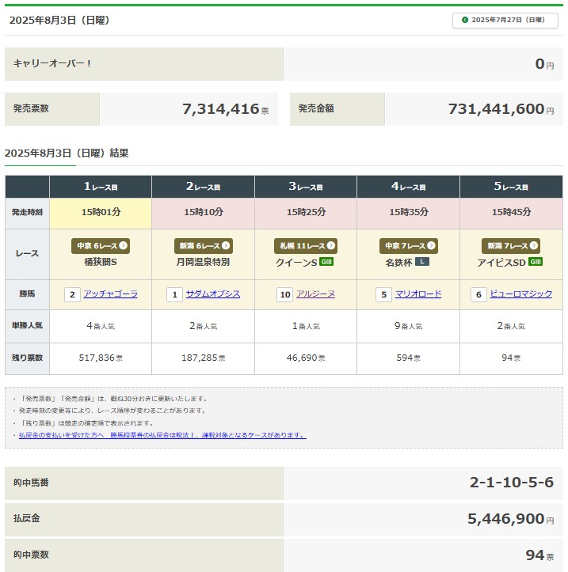Select the 1レース目 column header
This screenshot has width=568, height=572.
[101, 187]
